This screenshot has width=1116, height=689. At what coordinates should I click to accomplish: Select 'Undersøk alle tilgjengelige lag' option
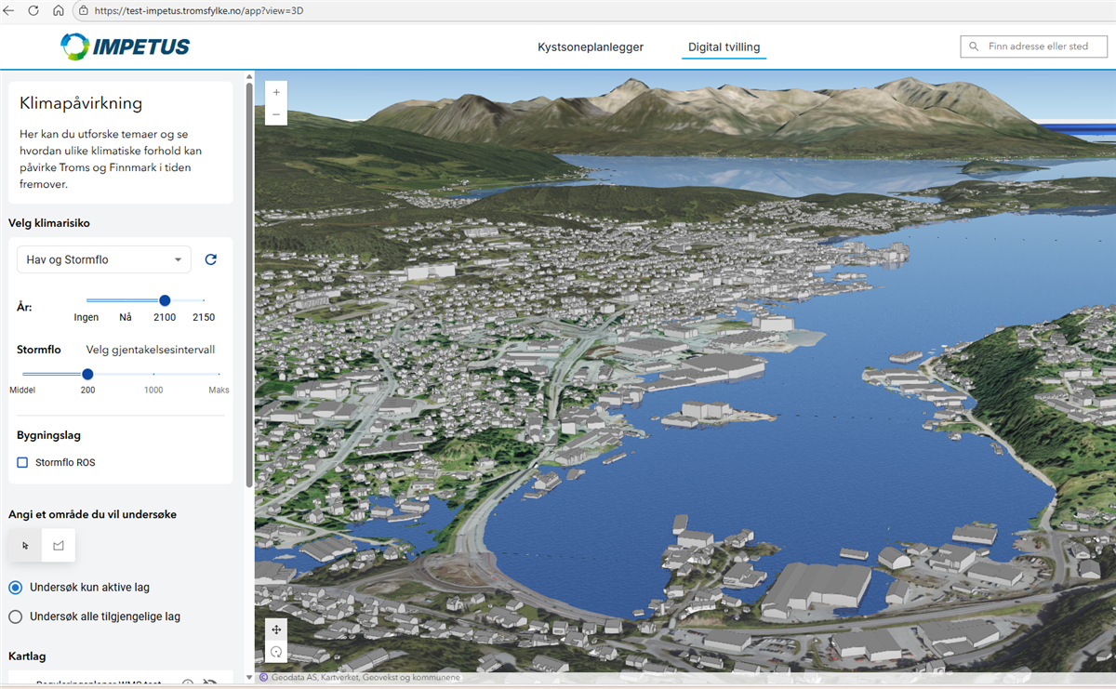16,616
